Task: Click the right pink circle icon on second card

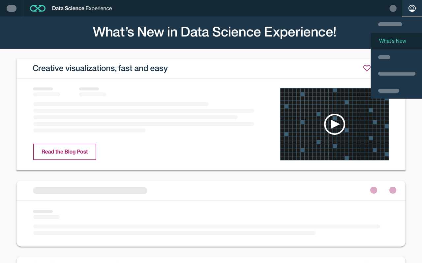Action: 393,190
